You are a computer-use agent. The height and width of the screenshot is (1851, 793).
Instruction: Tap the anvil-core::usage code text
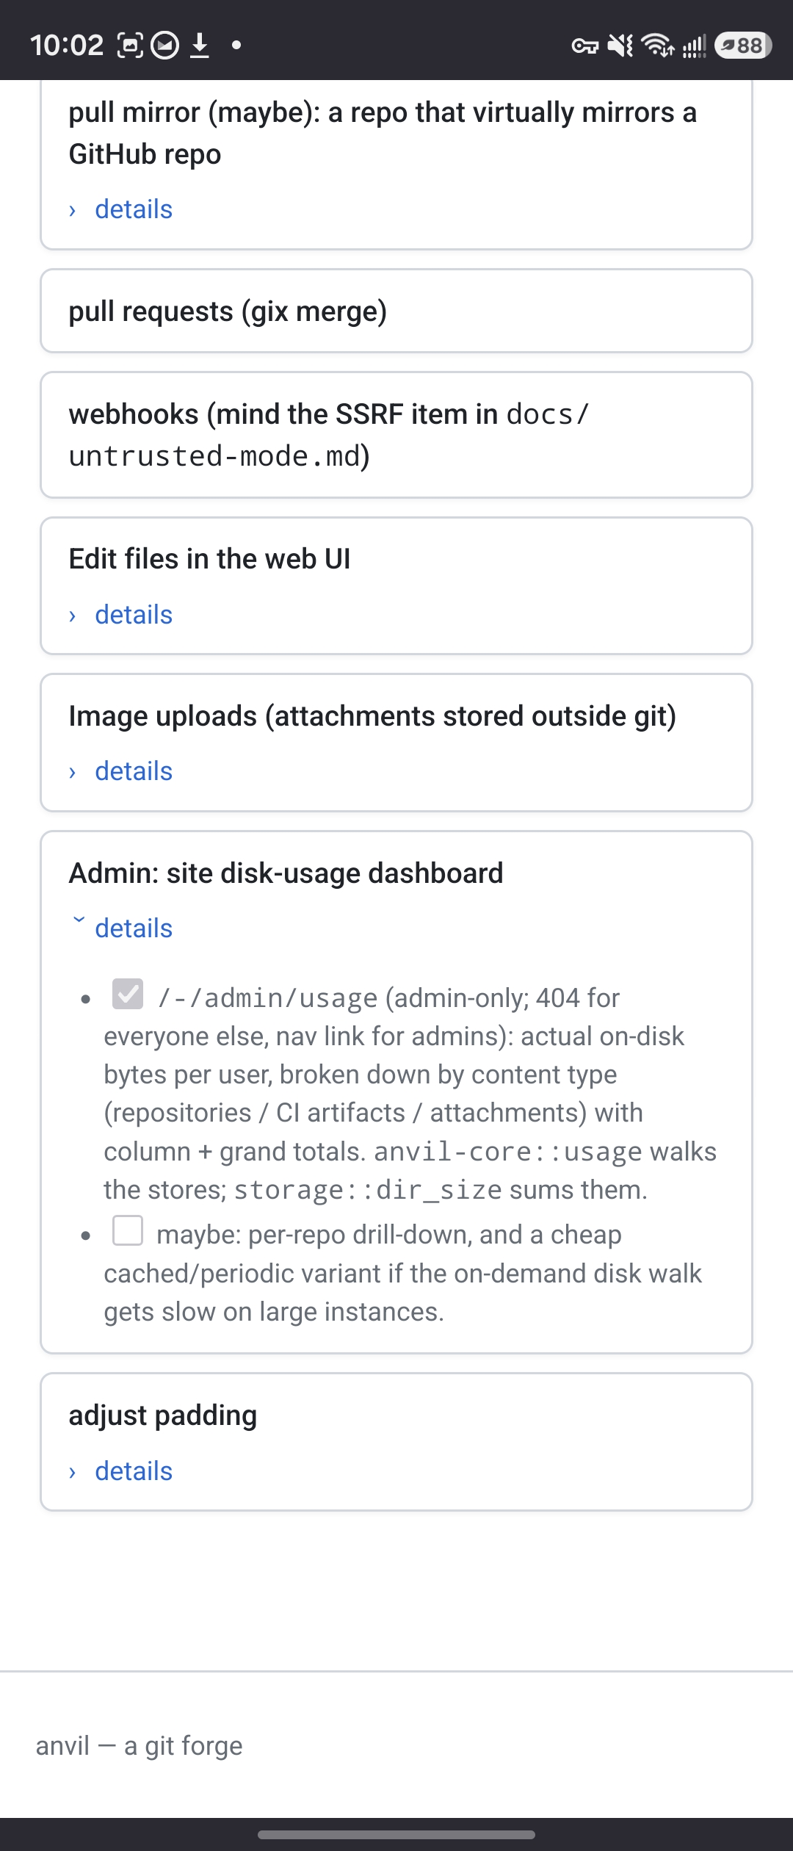[x=507, y=1152]
